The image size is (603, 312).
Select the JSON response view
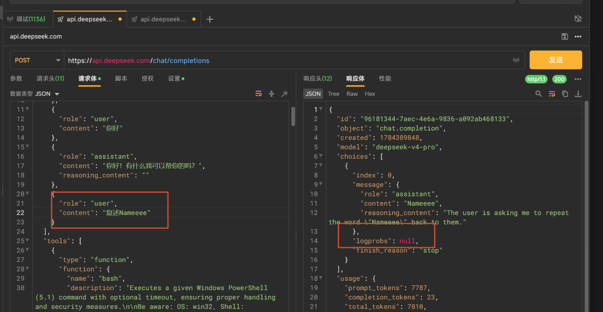pyautogui.click(x=313, y=94)
